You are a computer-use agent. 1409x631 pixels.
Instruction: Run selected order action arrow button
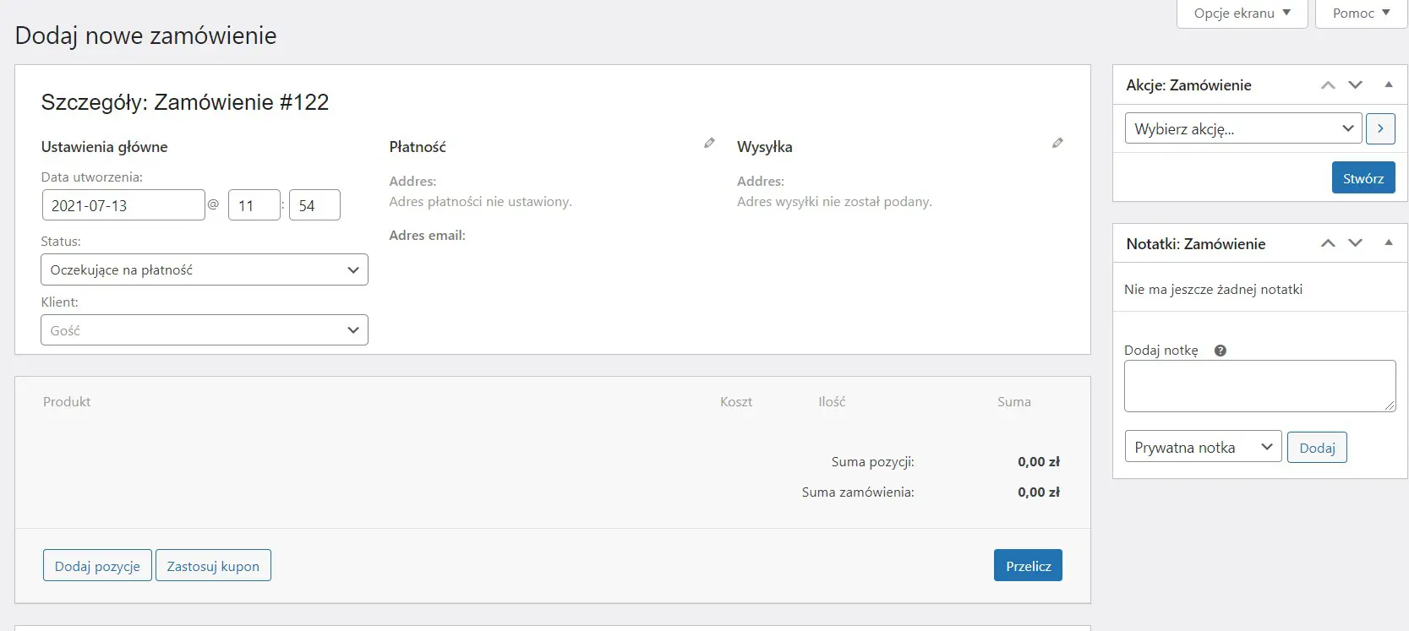coord(1380,128)
